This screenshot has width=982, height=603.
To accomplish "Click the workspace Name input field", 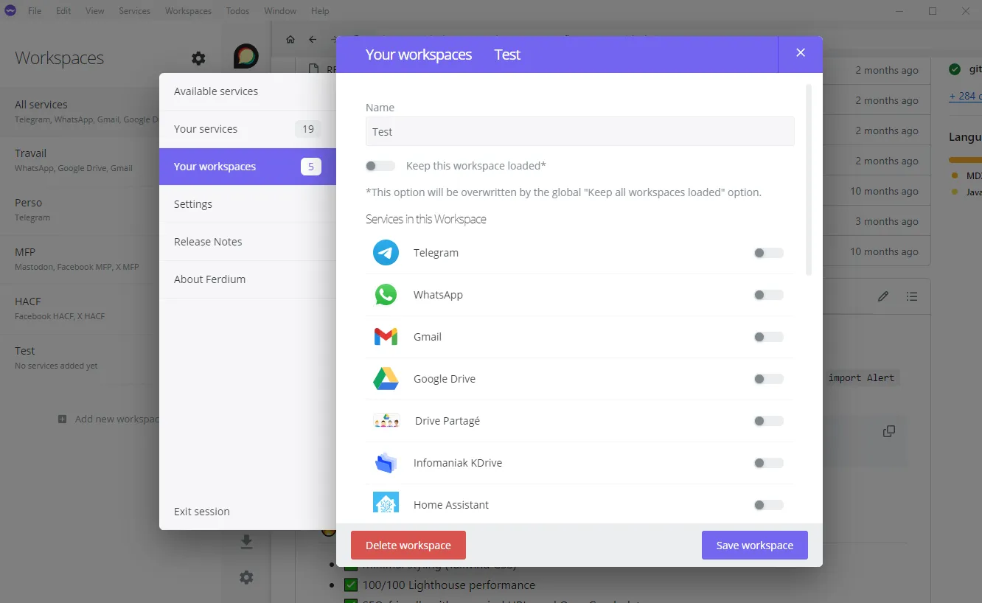I will click(580, 131).
